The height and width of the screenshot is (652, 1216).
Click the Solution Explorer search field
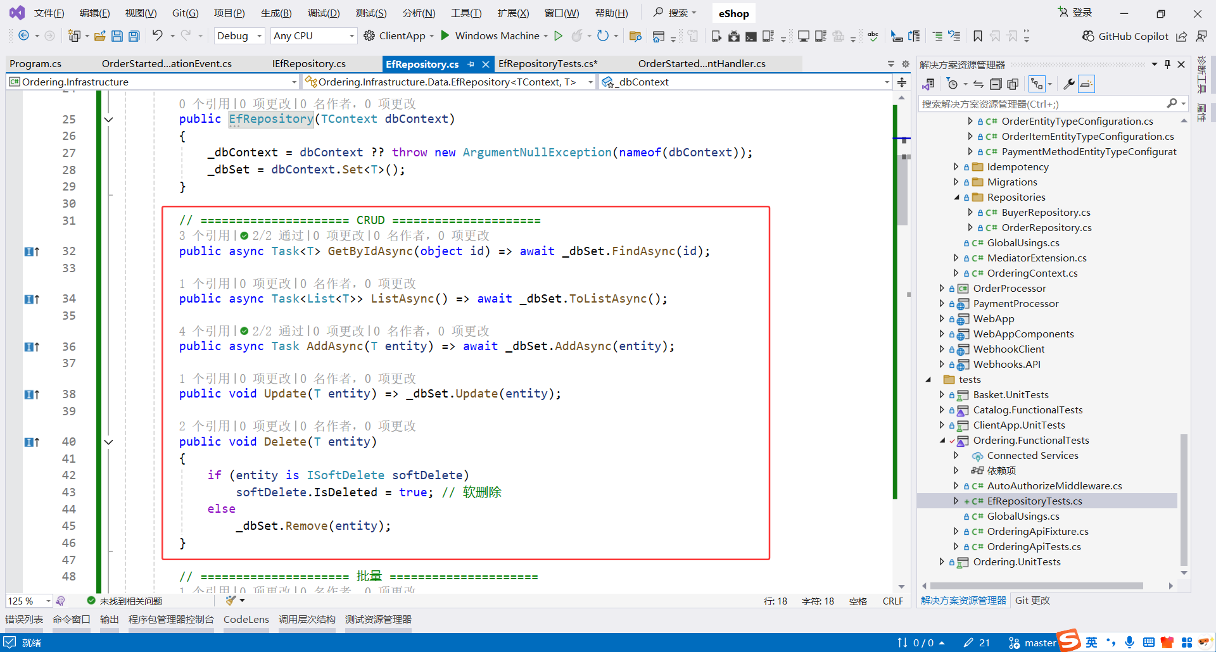tap(1043, 104)
